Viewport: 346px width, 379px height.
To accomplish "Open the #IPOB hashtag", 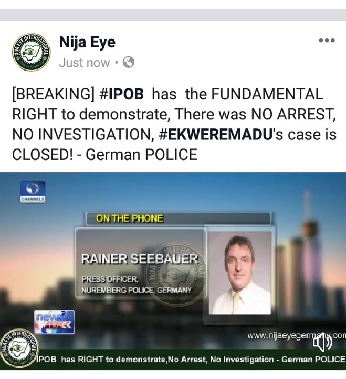I will click(x=121, y=94).
